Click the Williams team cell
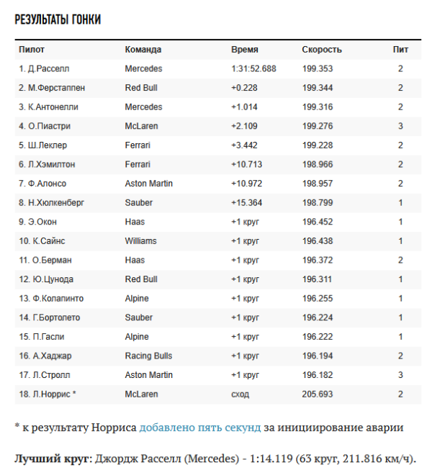 (x=140, y=241)
